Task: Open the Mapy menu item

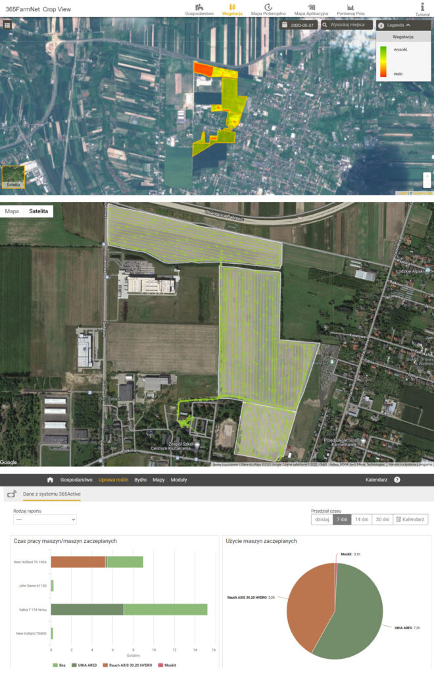Action: click(x=159, y=480)
